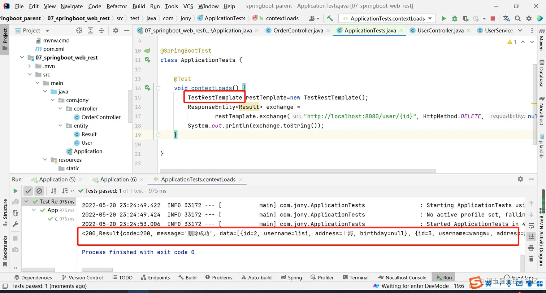Click the console horizontal scrollbar
Viewport: 546px width, 293px height.
click(x=97, y=270)
